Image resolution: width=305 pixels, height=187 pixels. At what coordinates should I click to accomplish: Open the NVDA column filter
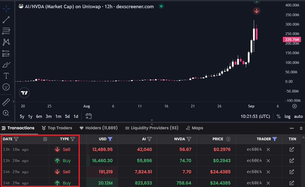pyautogui.click(x=189, y=139)
